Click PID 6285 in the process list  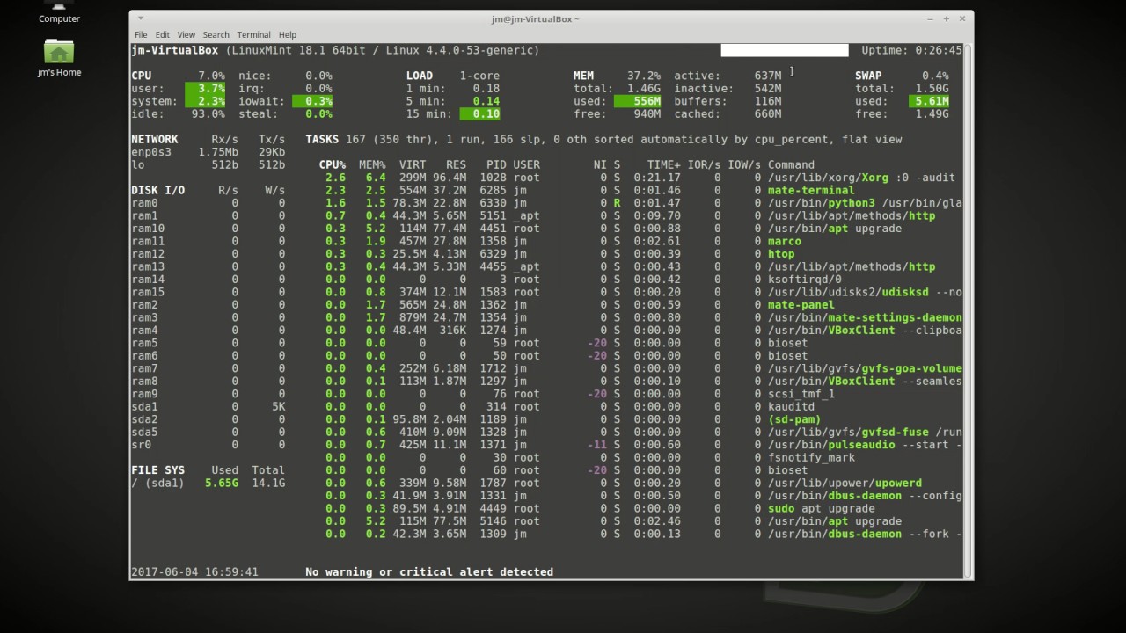(x=493, y=190)
